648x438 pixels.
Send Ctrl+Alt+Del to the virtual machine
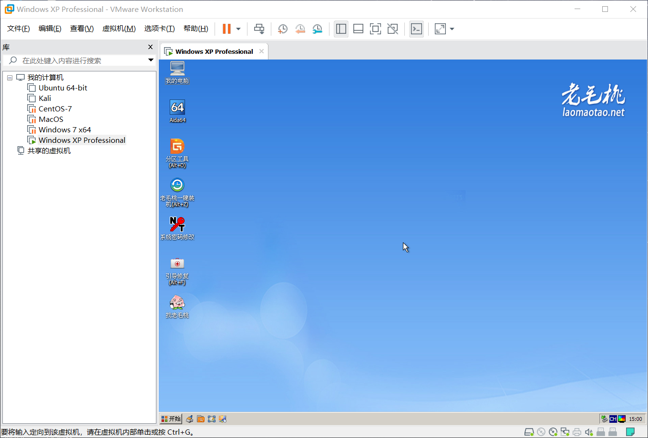tap(259, 29)
